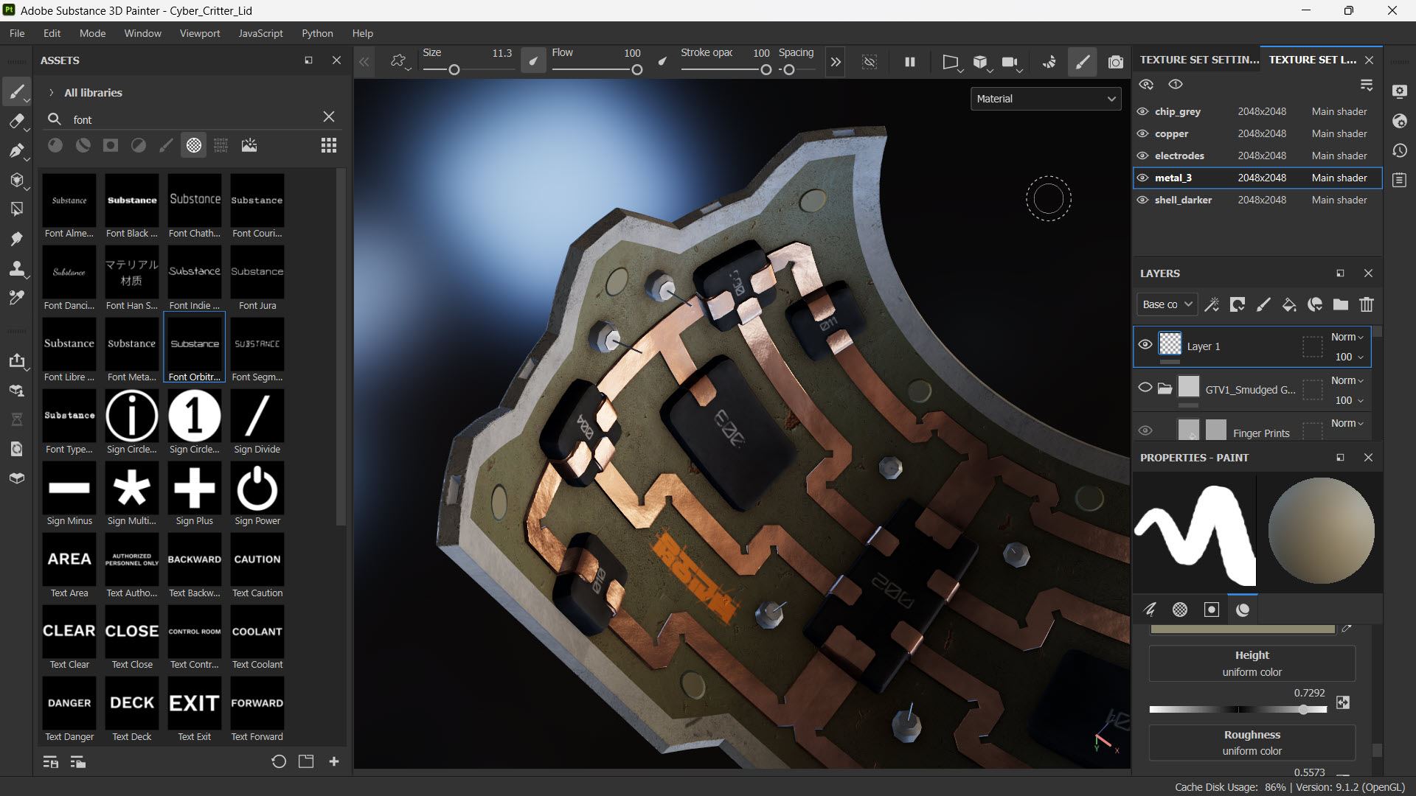1416x796 pixels.
Task: Filter assets by alpha type icon
Action: click(x=194, y=145)
